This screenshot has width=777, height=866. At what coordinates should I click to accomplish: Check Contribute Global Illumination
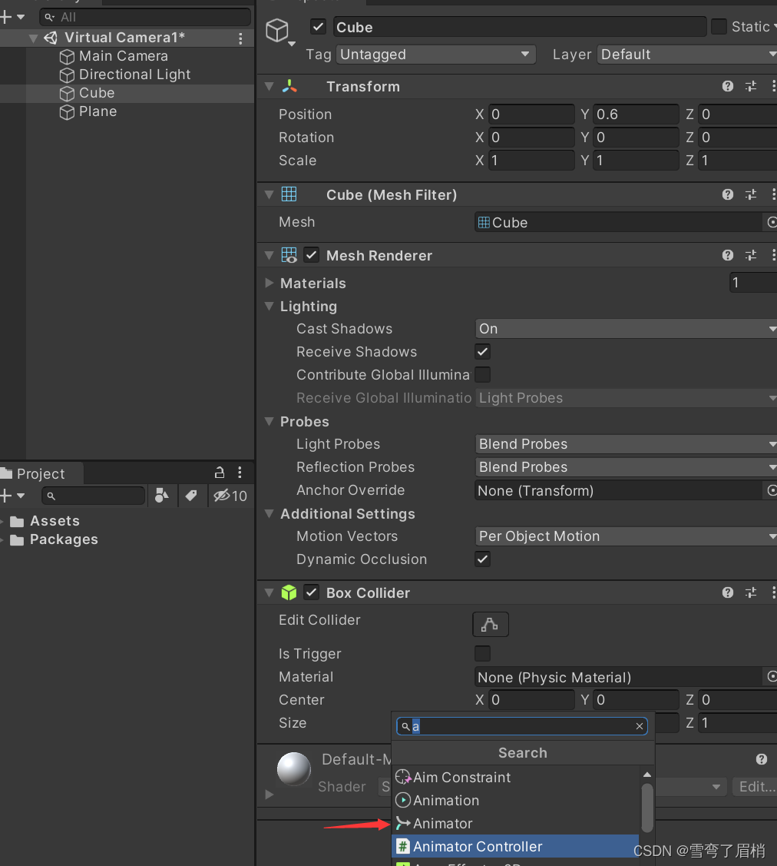click(482, 374)
